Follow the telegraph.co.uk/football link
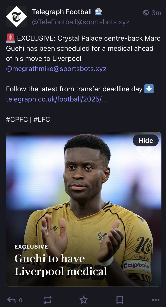 [x=56, y=99]
